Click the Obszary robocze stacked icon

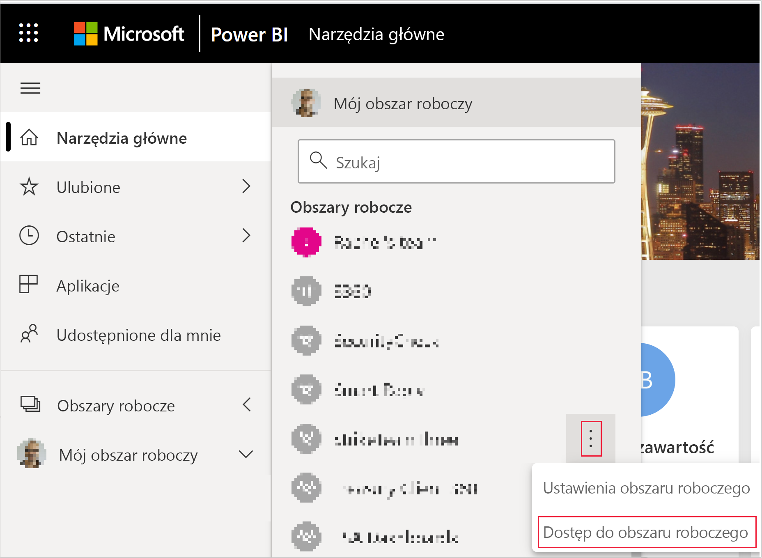click(29, 405)
